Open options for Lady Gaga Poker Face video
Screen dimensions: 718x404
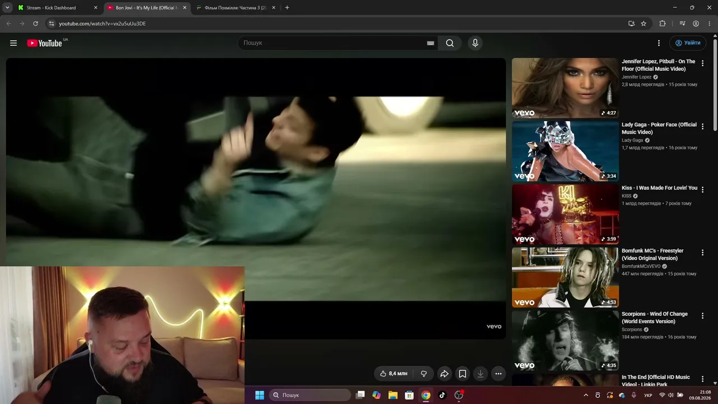(x=702, y=127)
